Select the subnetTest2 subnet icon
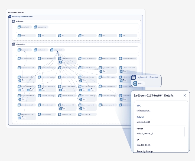 [19, 27]
